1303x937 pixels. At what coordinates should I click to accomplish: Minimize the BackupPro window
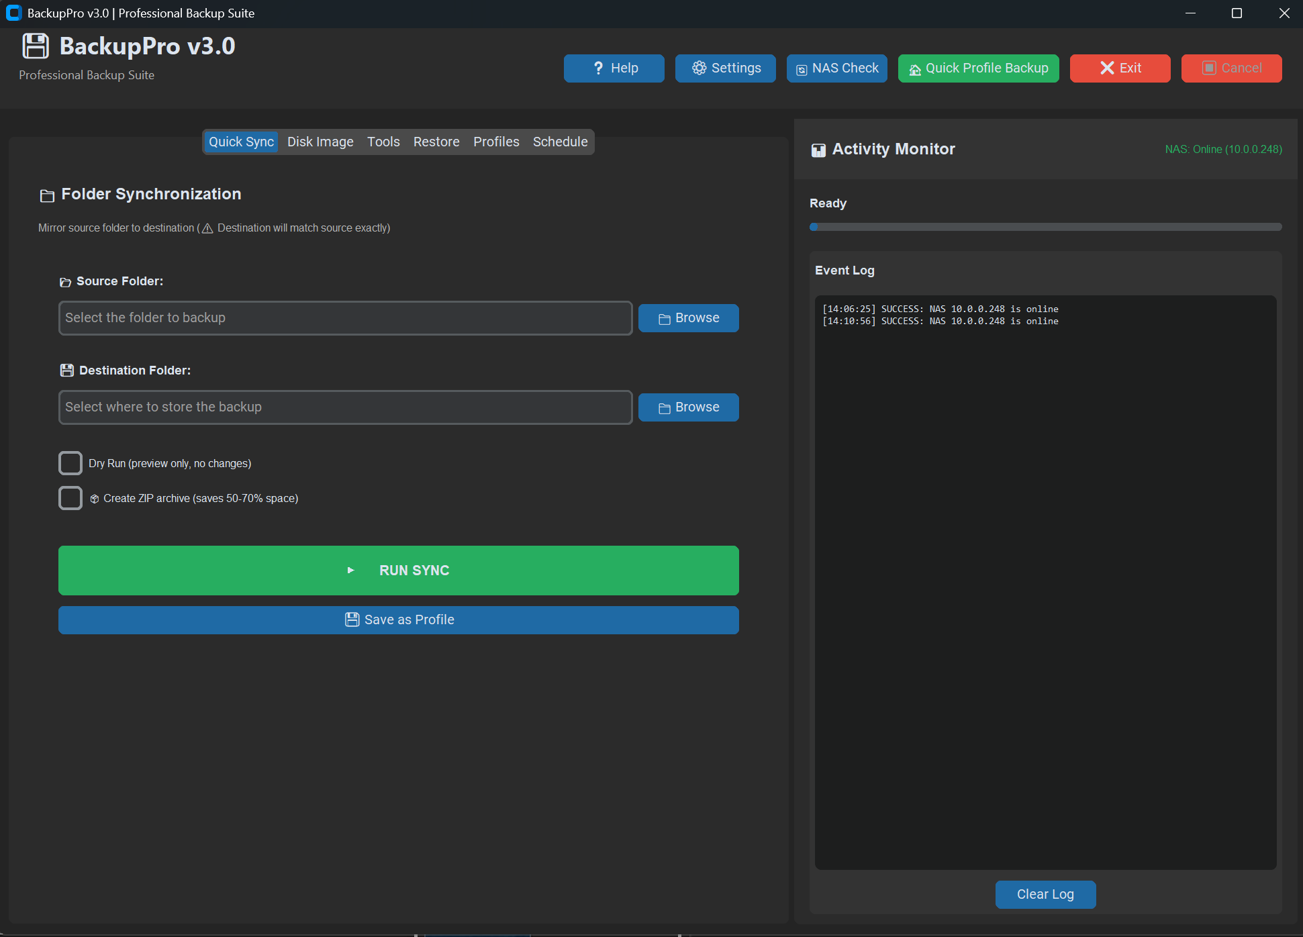(x=1191, y=13)
